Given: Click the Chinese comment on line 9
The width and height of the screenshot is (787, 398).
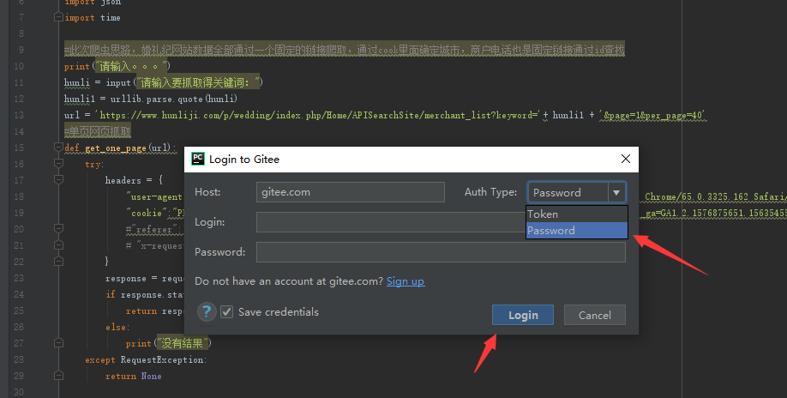Looking at the screenshot, I should click(x=345, y=50).
